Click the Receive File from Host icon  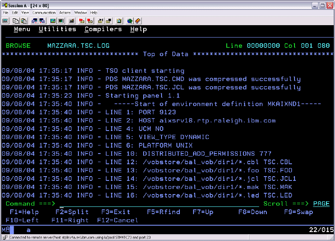tap(42, 21)
